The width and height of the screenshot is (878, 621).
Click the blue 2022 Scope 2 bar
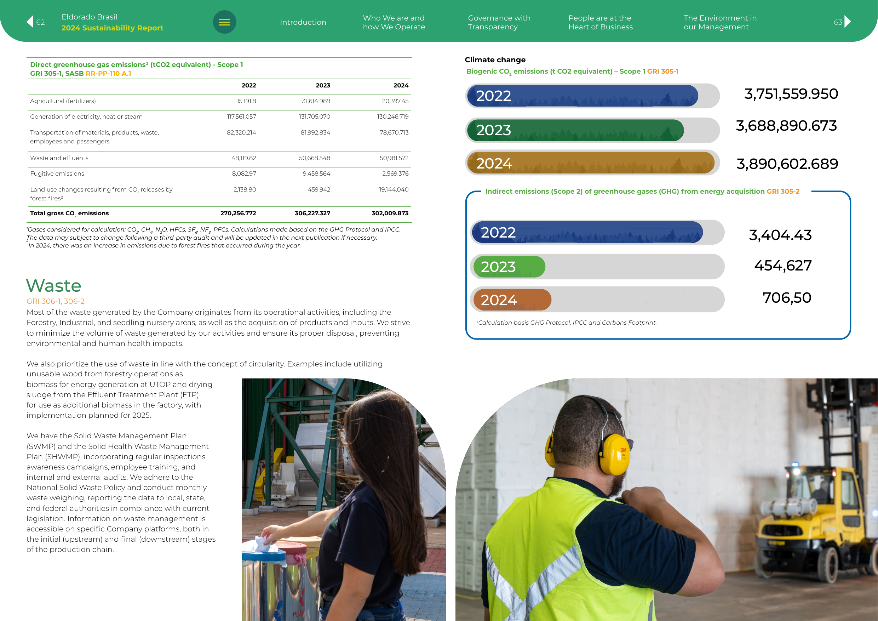pos(587,232)
